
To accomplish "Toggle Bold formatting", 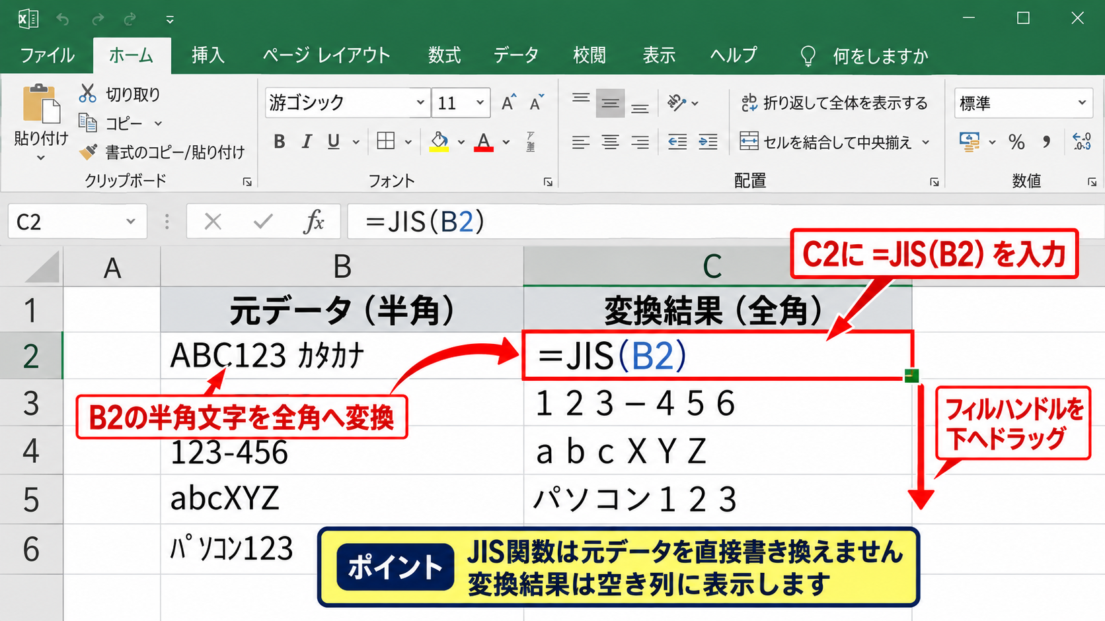I will coord(280,142).
